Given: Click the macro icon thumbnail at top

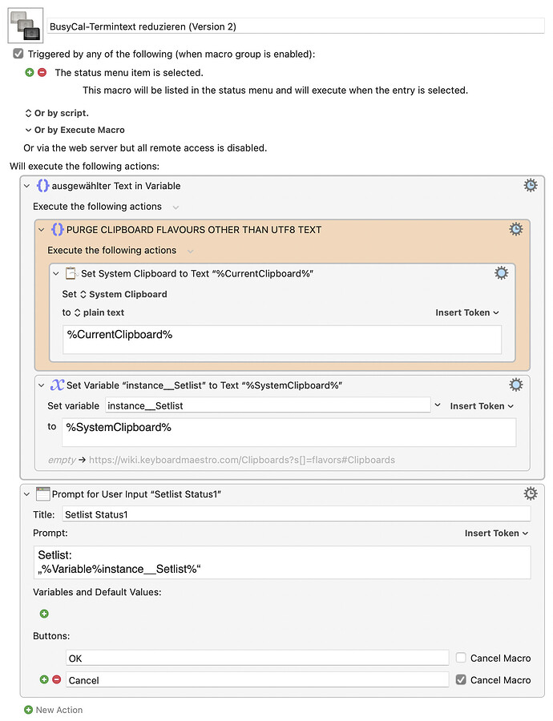Looking at the screenshot, I should click(x=26, y=24).
